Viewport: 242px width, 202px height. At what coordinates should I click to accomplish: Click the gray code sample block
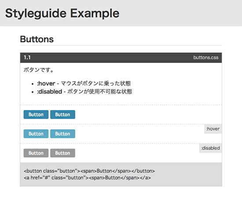tap(121, 174)
